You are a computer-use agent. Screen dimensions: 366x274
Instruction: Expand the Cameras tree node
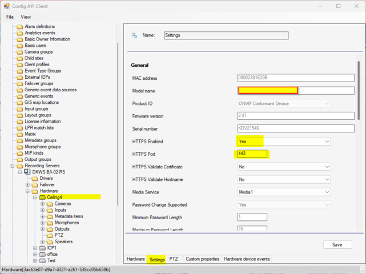click(x=42, y=204)
